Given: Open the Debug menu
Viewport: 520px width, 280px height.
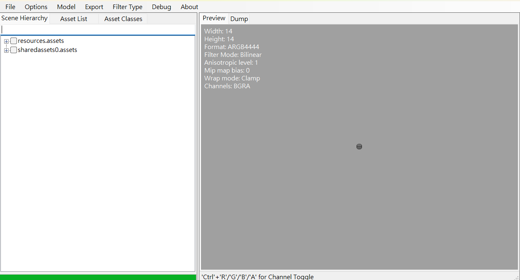Looking at the screenshot, I should [161, 7].
